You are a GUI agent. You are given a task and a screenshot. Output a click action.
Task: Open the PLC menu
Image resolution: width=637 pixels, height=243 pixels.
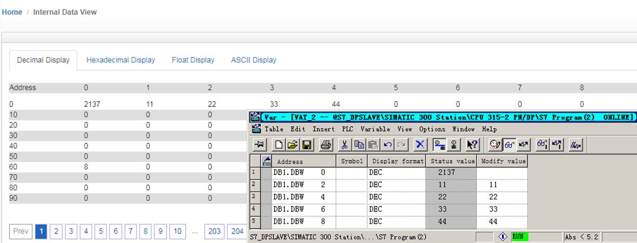click(347, 129)
